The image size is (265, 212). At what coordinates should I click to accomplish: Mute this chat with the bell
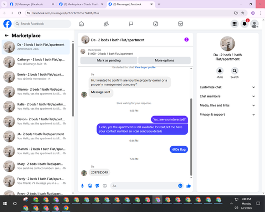220,71
